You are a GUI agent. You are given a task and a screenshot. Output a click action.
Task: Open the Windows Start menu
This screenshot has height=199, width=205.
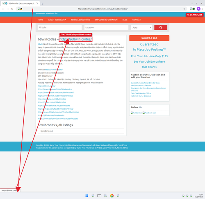click(87, 196)
